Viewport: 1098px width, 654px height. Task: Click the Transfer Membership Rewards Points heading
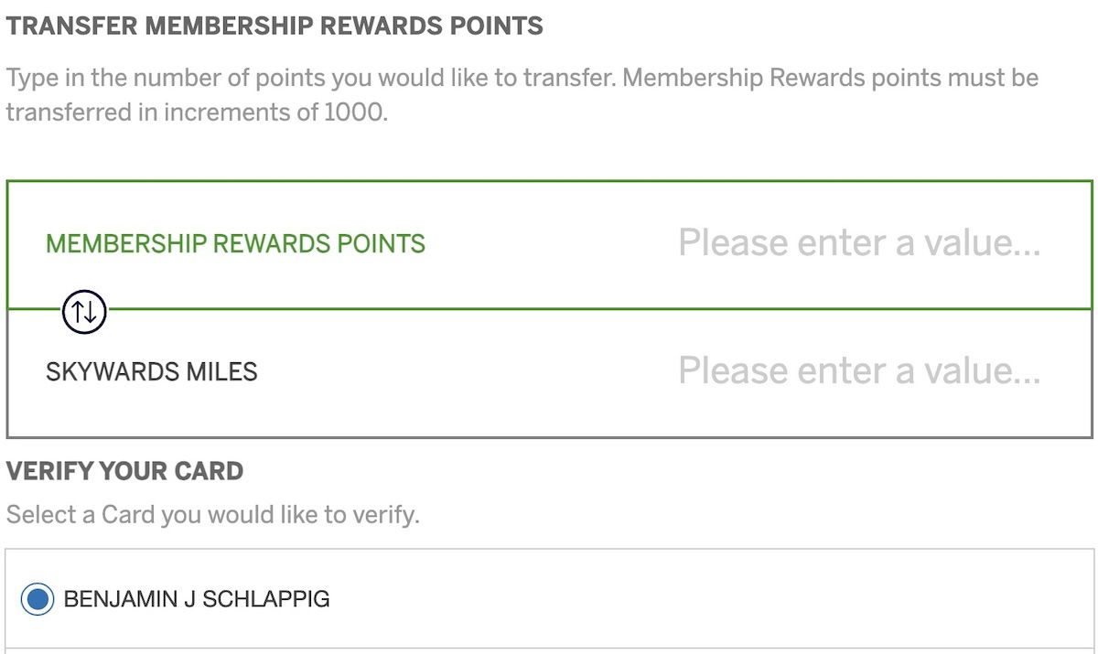pyautogui.click(x=274, y=26)
